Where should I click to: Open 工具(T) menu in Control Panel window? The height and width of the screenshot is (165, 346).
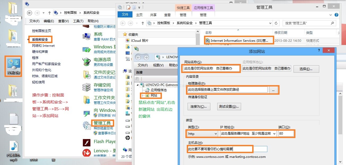pyautogui.click(x=78, y=21)
